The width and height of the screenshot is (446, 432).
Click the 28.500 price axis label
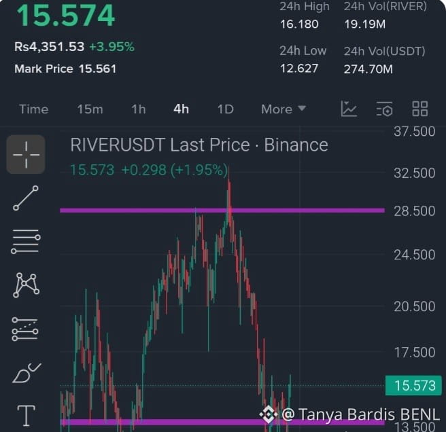click(414, 211)
